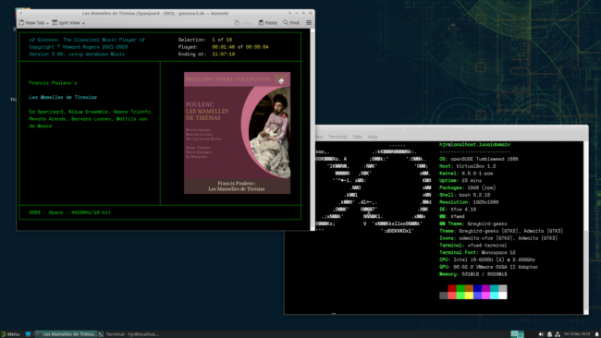The height and width of the screenshot is (338, 601).
Task: Click the 'Packages: 1848 (rpm)' line
Action: point(468,188)
